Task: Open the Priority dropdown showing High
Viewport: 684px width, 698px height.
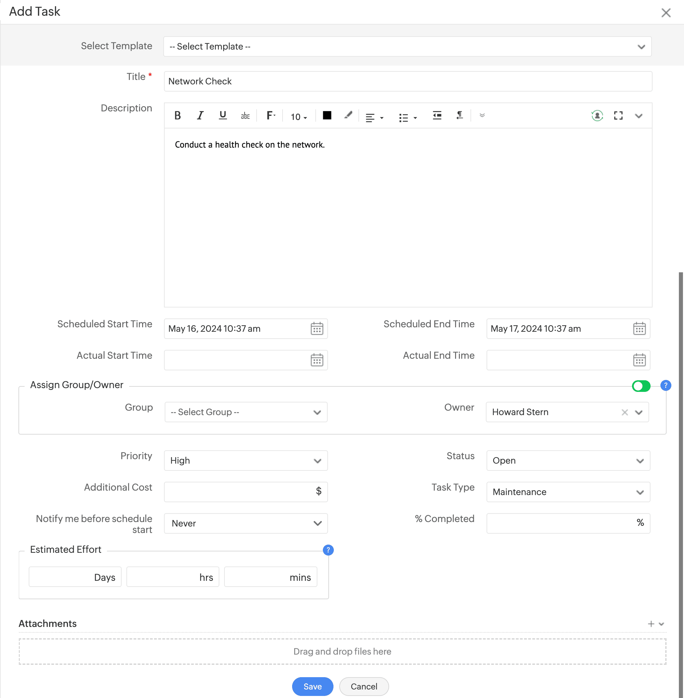Action: [x=246, y=461]
